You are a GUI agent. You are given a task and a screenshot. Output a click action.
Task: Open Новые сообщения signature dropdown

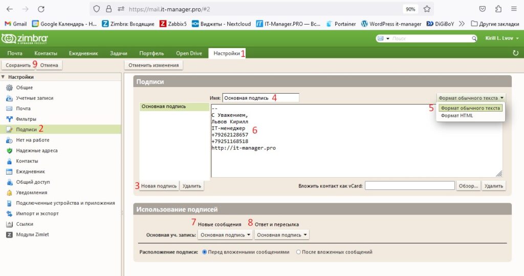(225, 235)
